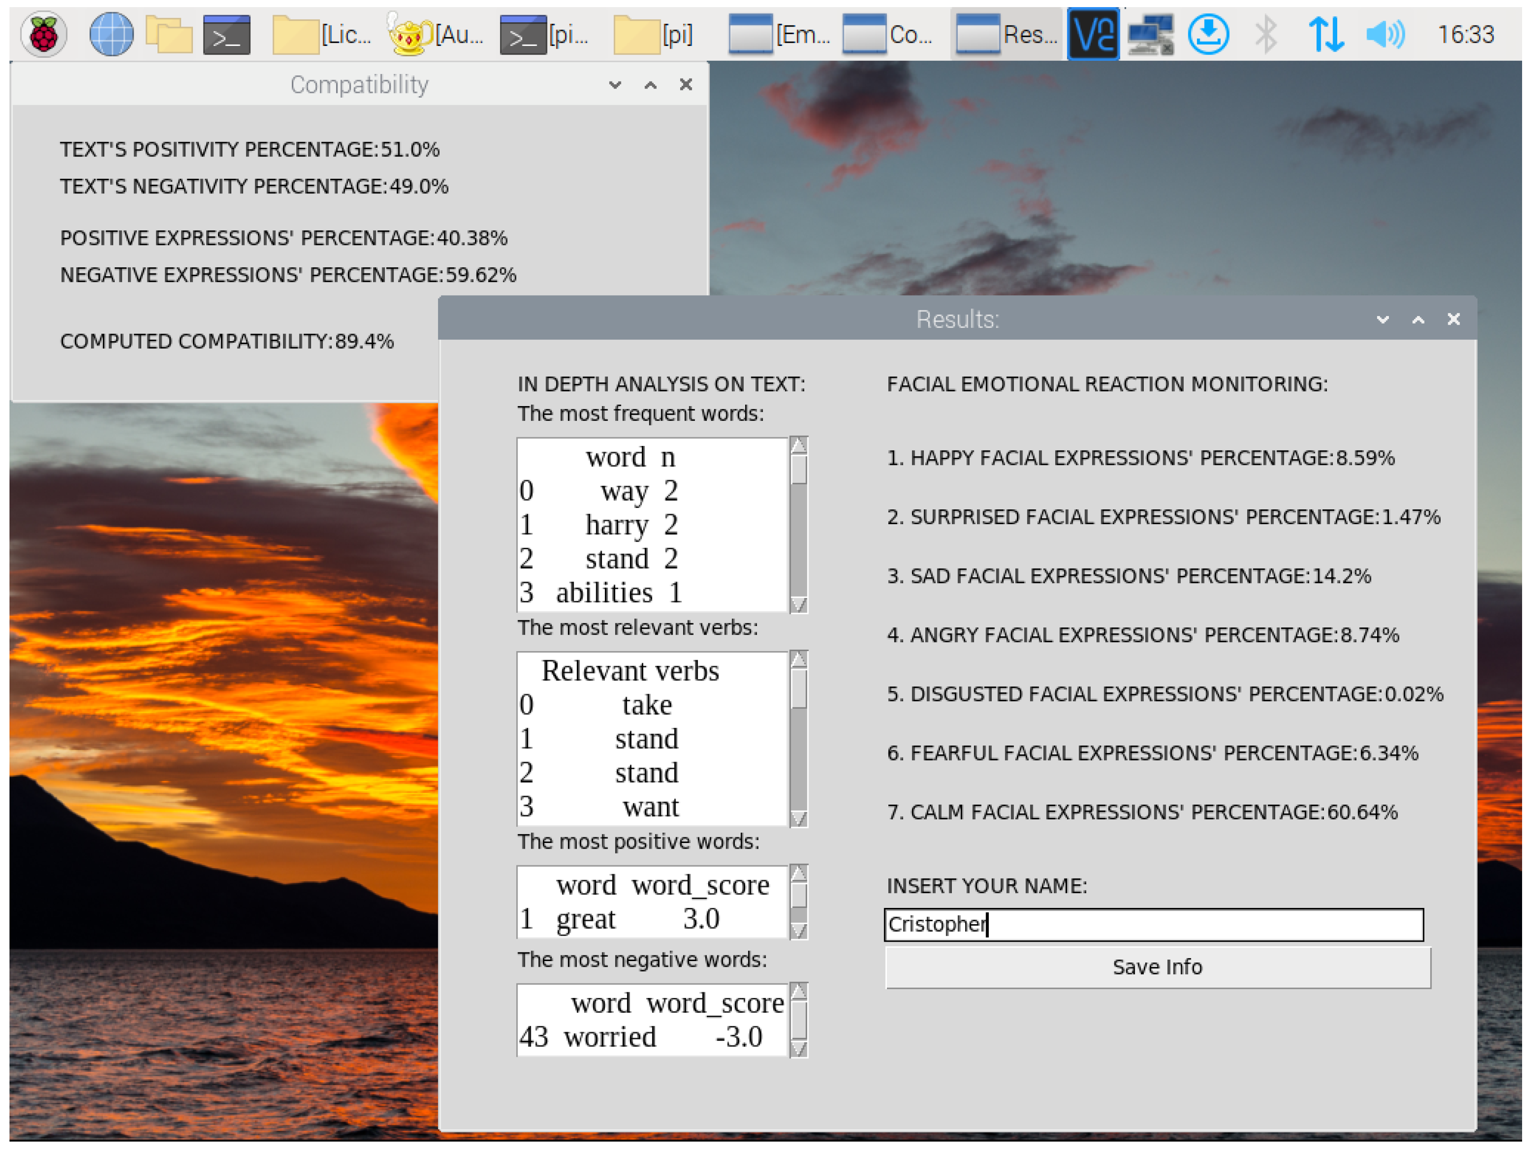This screenshot has width=1533, height=1152.
Task: Switch to the [Em... taskbar window
Action: [x=779, y=34]
